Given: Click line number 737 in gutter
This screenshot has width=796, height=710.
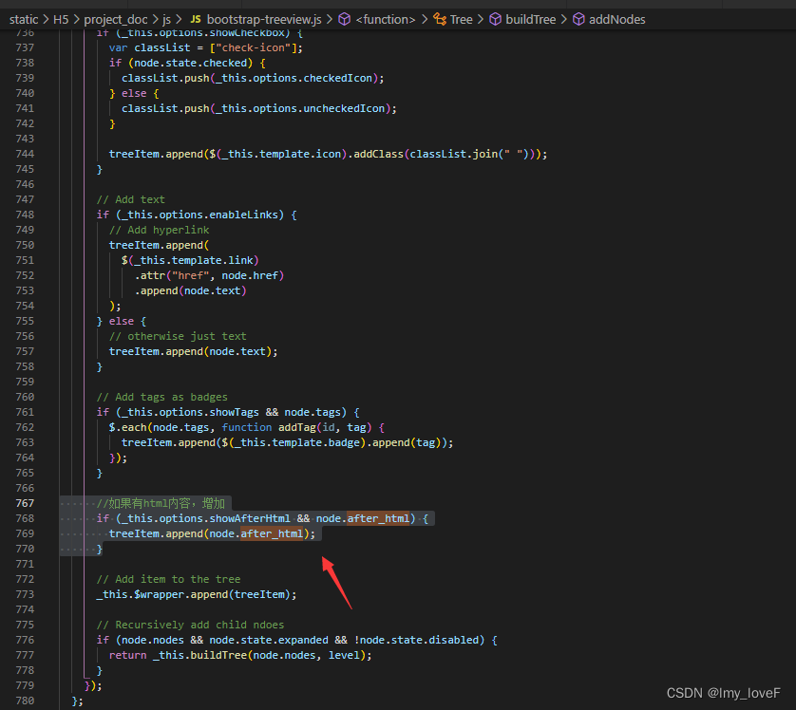Looking at the screenshot, I should point(25,47).
